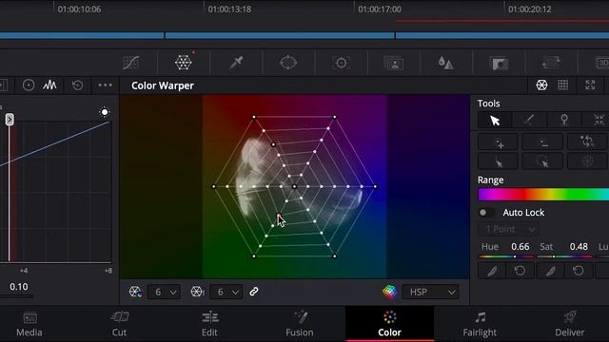
Task: Adjust the Sat slider under 0.48
Action: 565,256
